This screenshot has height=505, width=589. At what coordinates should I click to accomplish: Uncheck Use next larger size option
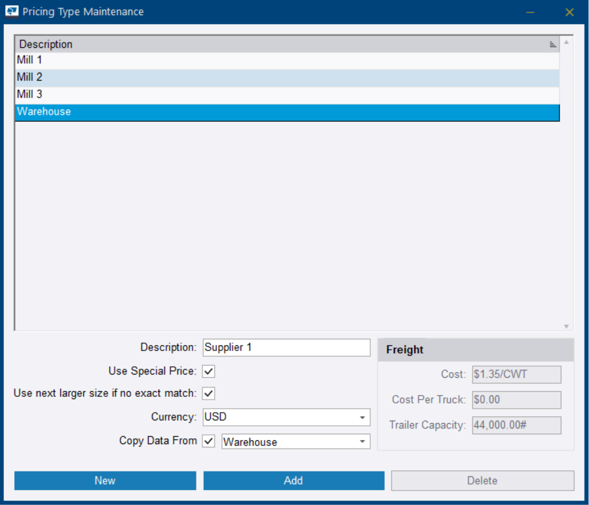coord(208,394)
